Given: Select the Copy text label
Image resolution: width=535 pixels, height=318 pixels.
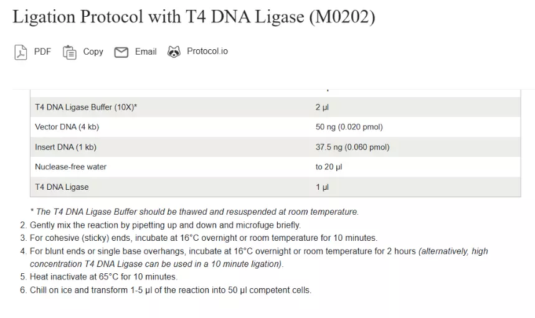Looking at the screenshot, I should tap(93, 52).
